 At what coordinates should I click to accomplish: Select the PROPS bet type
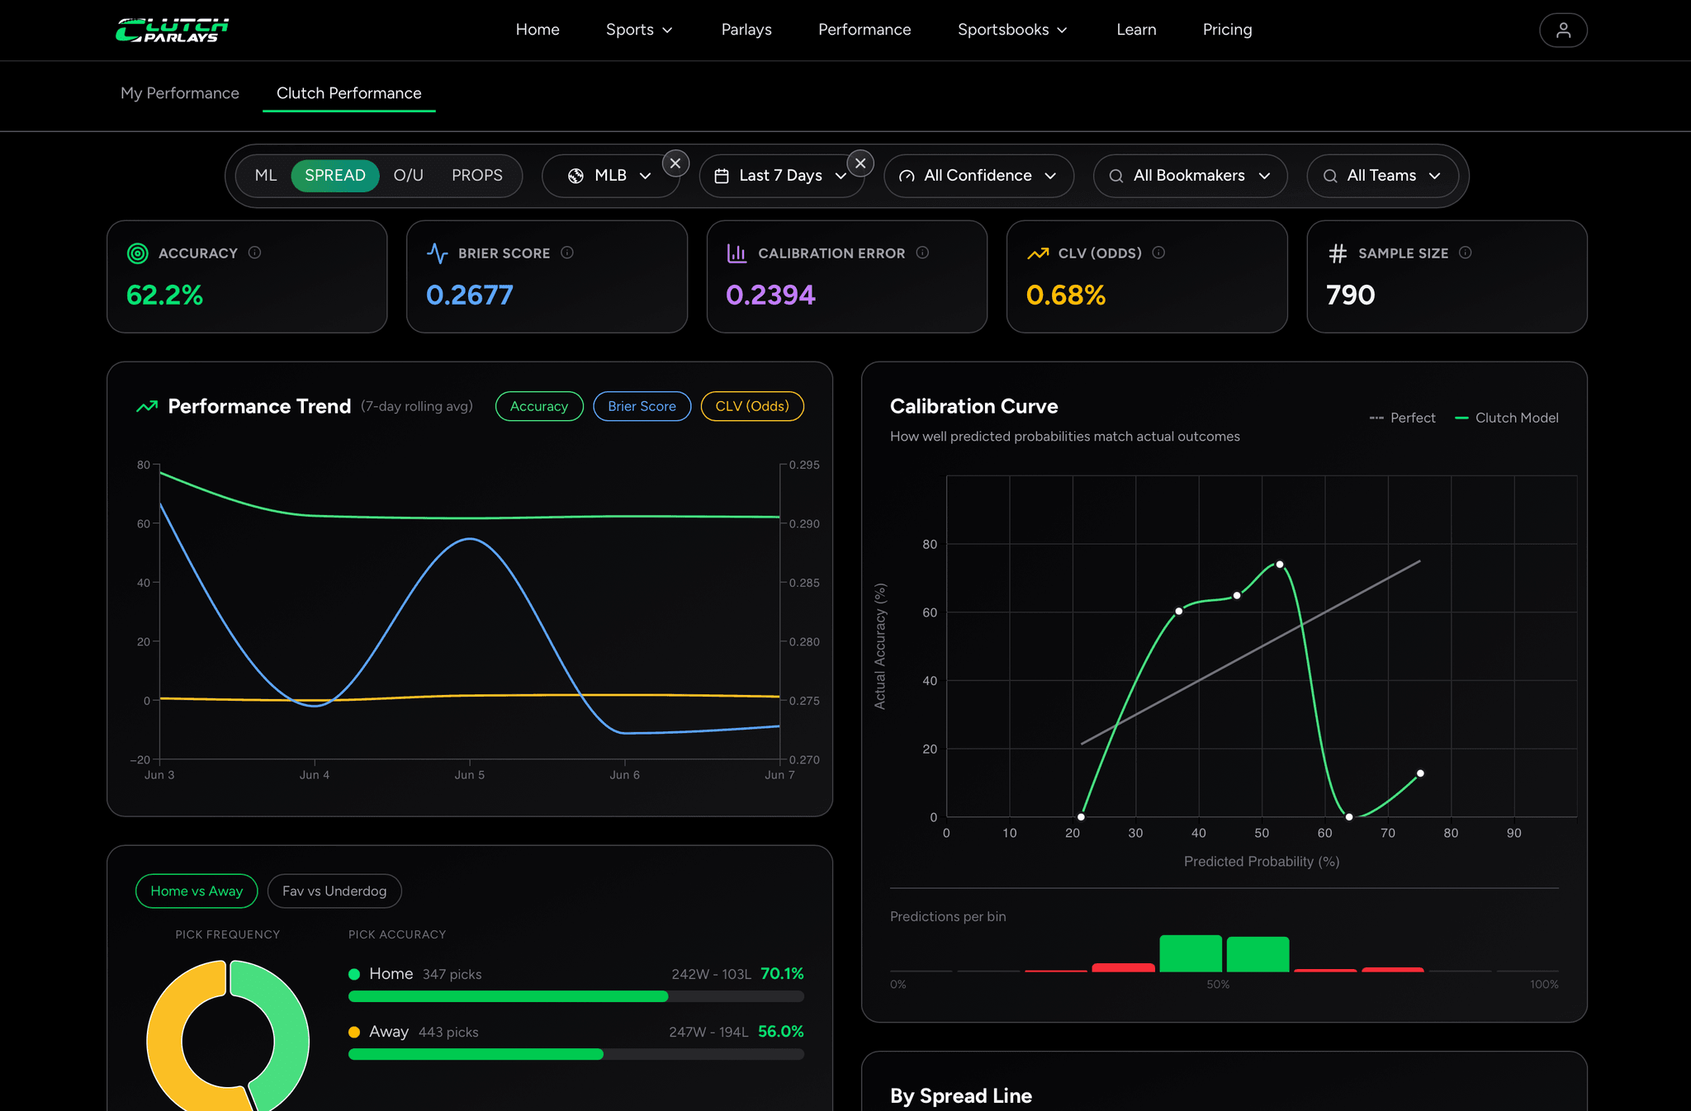coord(477,176)
